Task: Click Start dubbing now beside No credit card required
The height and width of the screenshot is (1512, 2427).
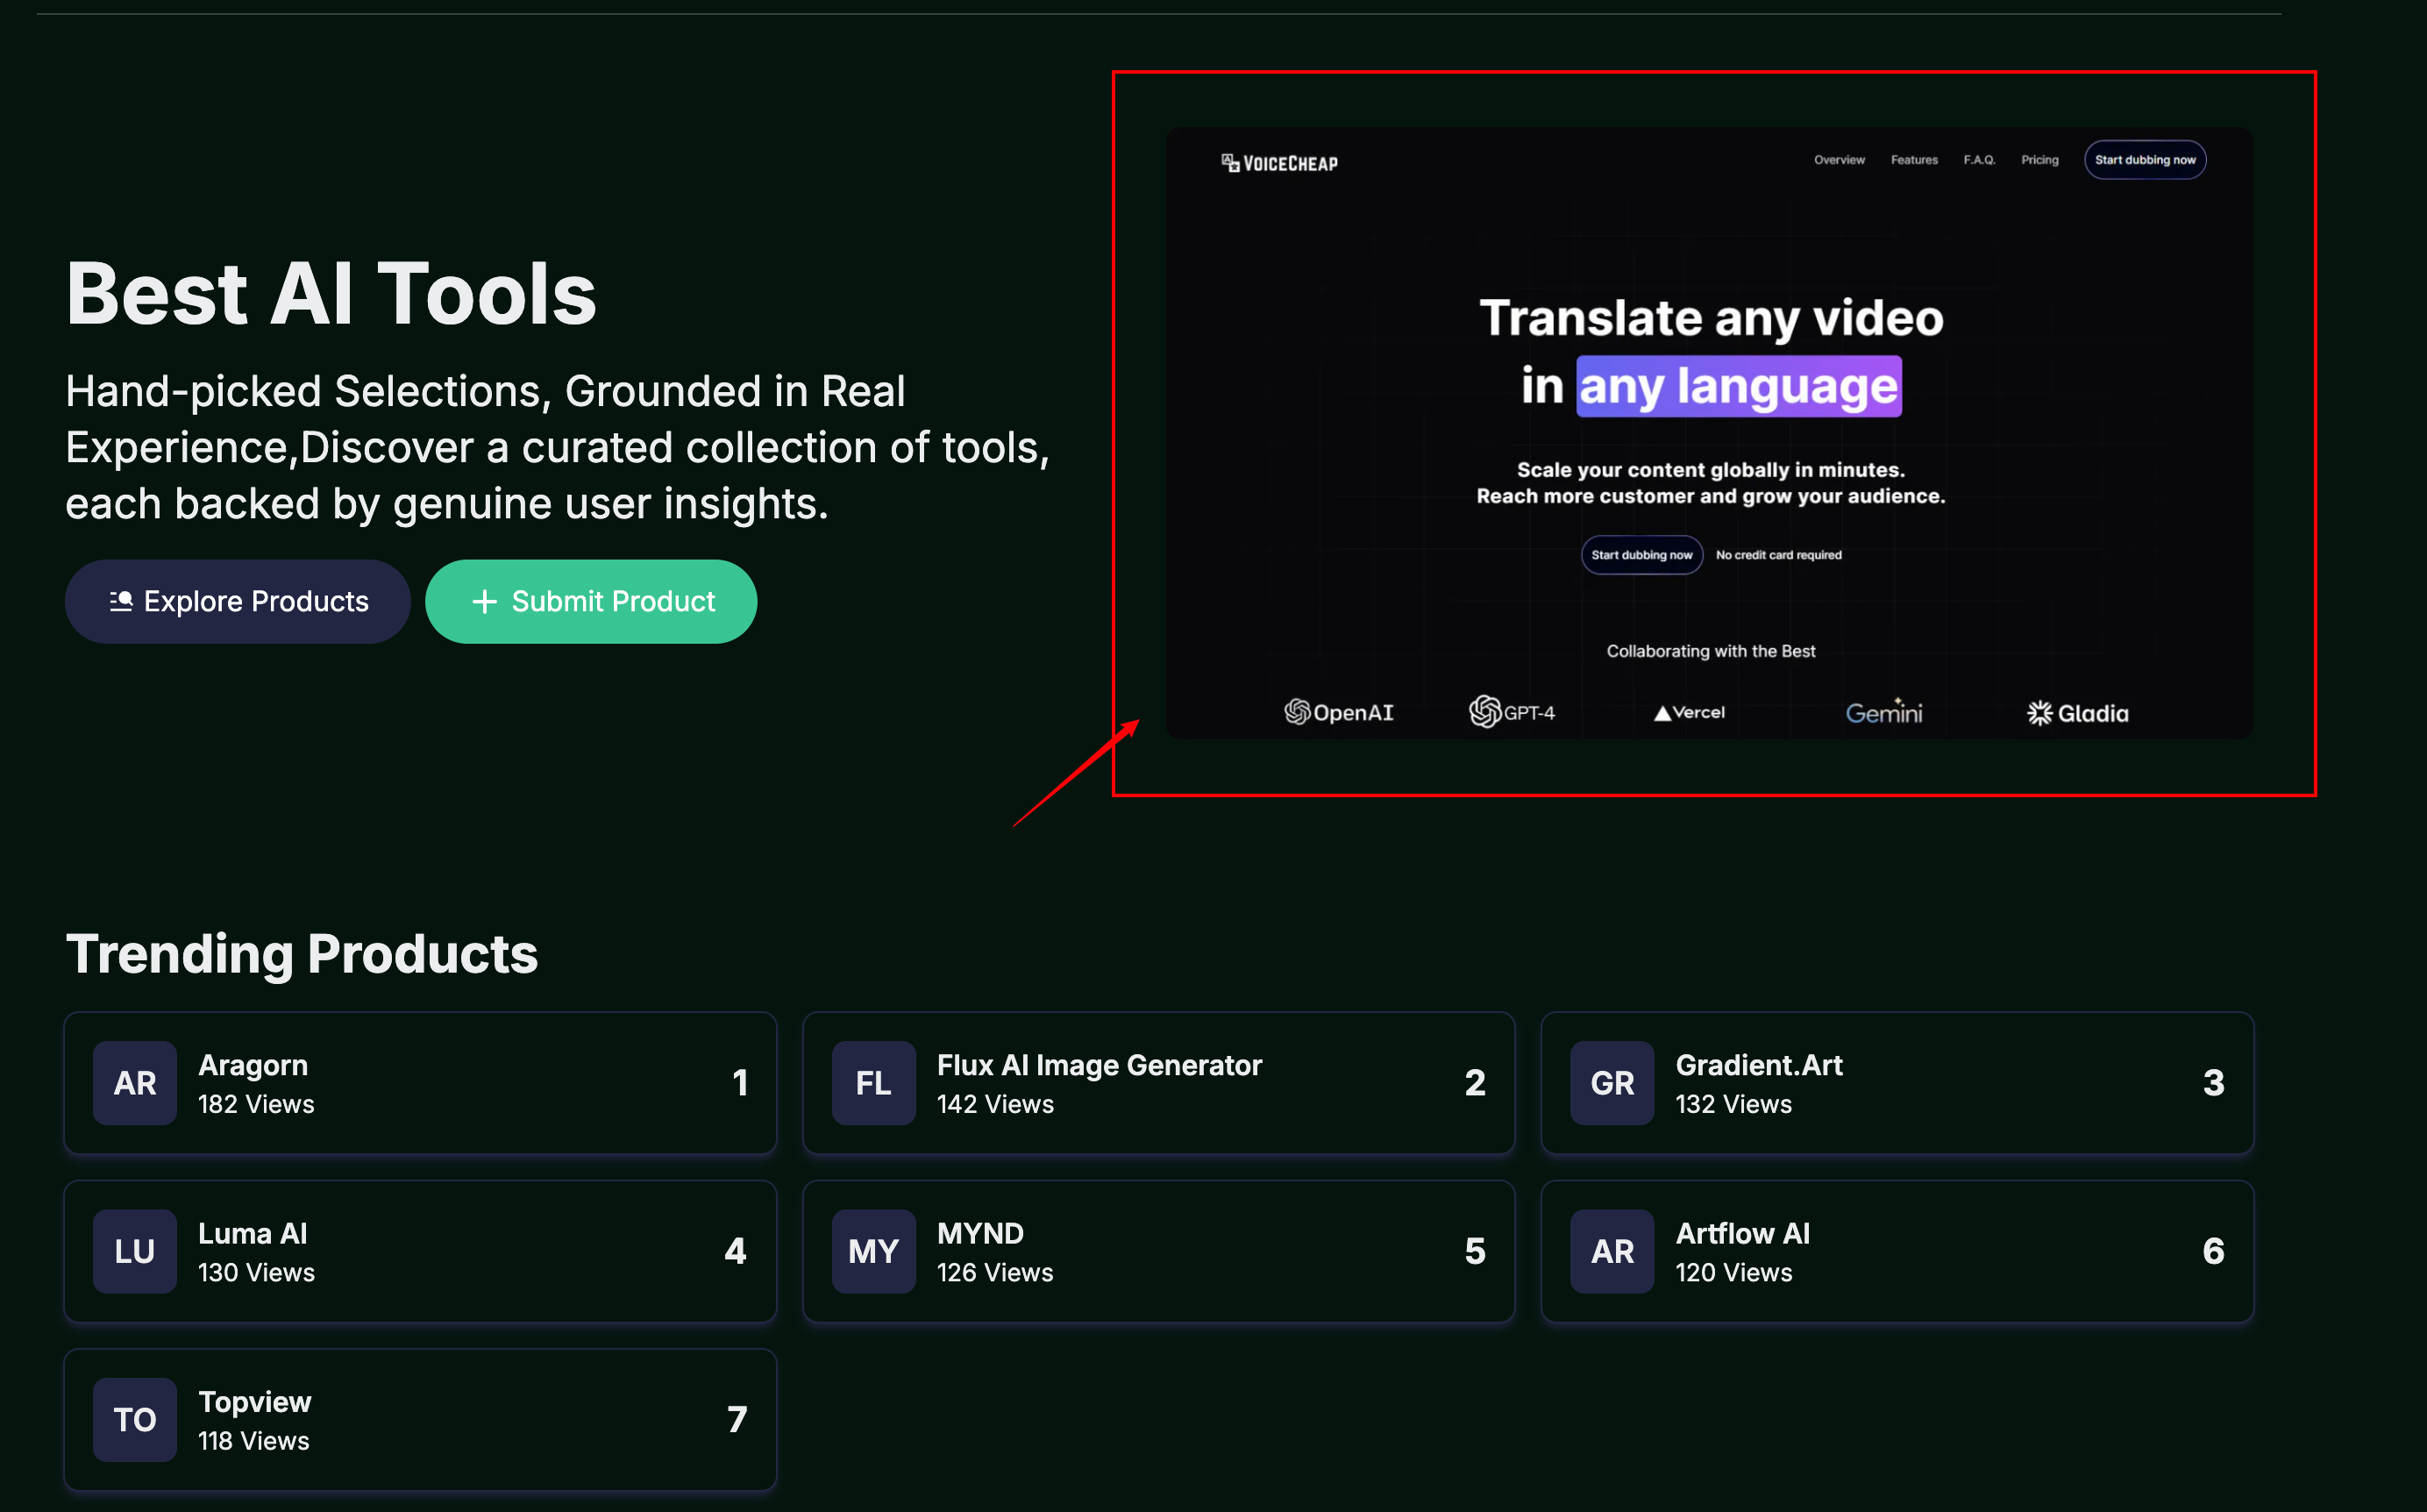Action: [1641, 555]
